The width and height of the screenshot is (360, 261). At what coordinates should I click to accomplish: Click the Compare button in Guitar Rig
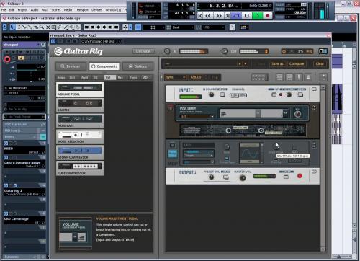pyautogui.click(x=297, y=64)
